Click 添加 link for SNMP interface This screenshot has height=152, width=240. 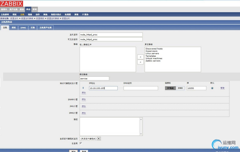tap(84, 100)
